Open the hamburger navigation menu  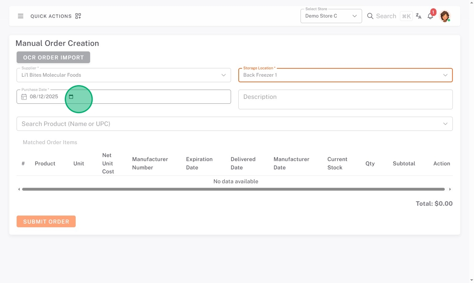pos(20,16)
